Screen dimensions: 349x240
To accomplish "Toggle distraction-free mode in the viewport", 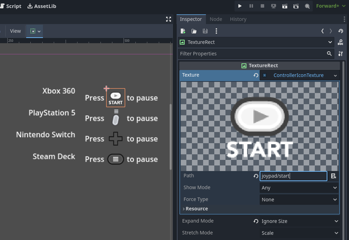I will click(x=169, y=19).
